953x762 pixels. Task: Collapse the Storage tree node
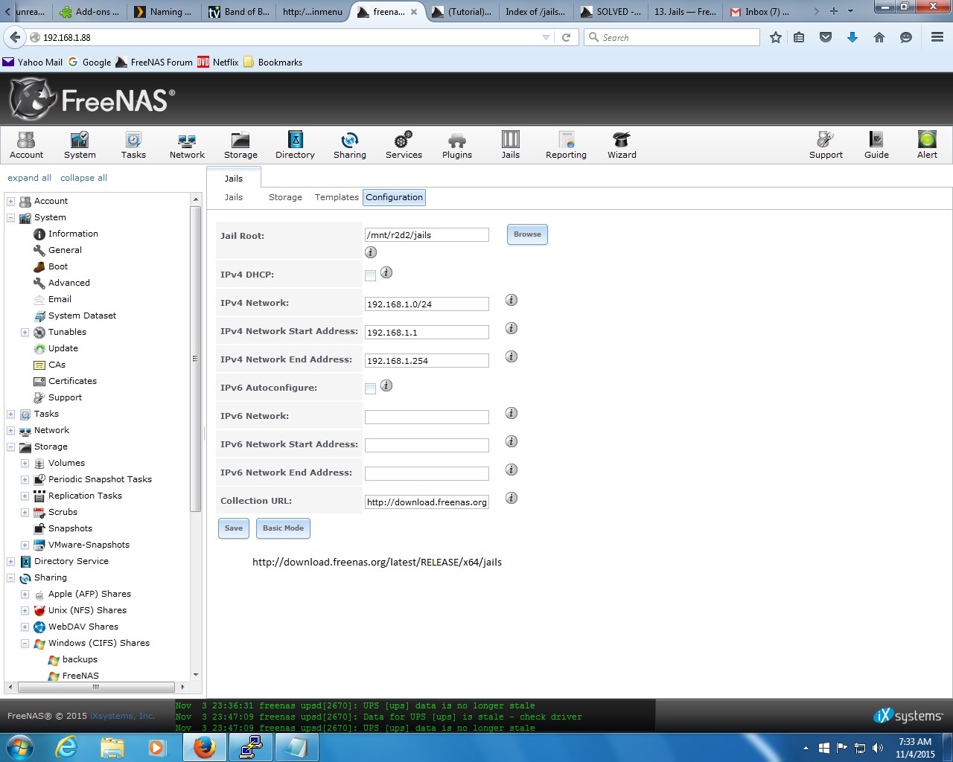(x=10, y=446)
